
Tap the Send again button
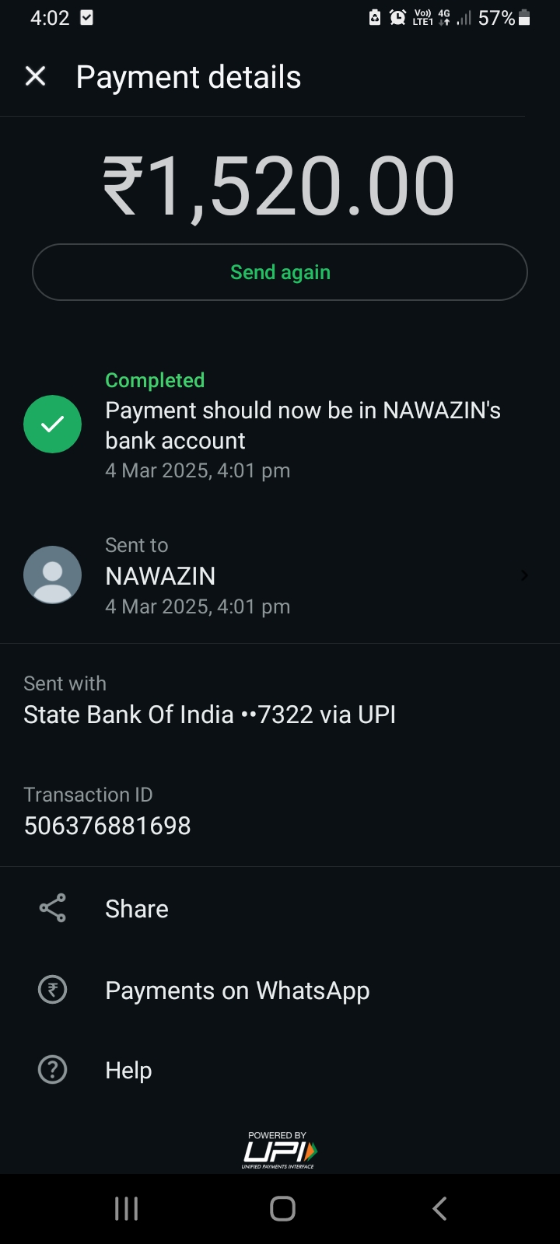click(280, 272)
